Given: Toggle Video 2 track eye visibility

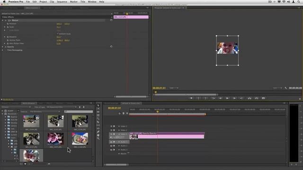Looking at the screenshot, I should click(111, 130).
